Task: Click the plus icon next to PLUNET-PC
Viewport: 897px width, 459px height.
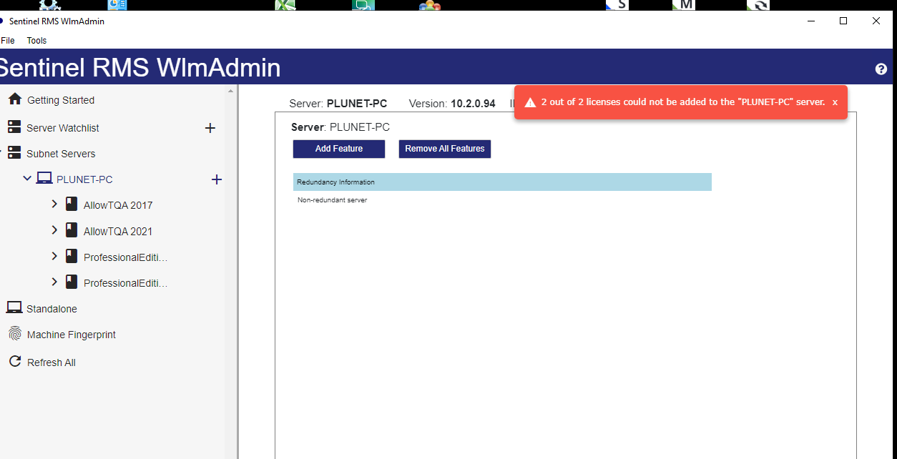Action: pyautogui.click(x=216, y=179)
